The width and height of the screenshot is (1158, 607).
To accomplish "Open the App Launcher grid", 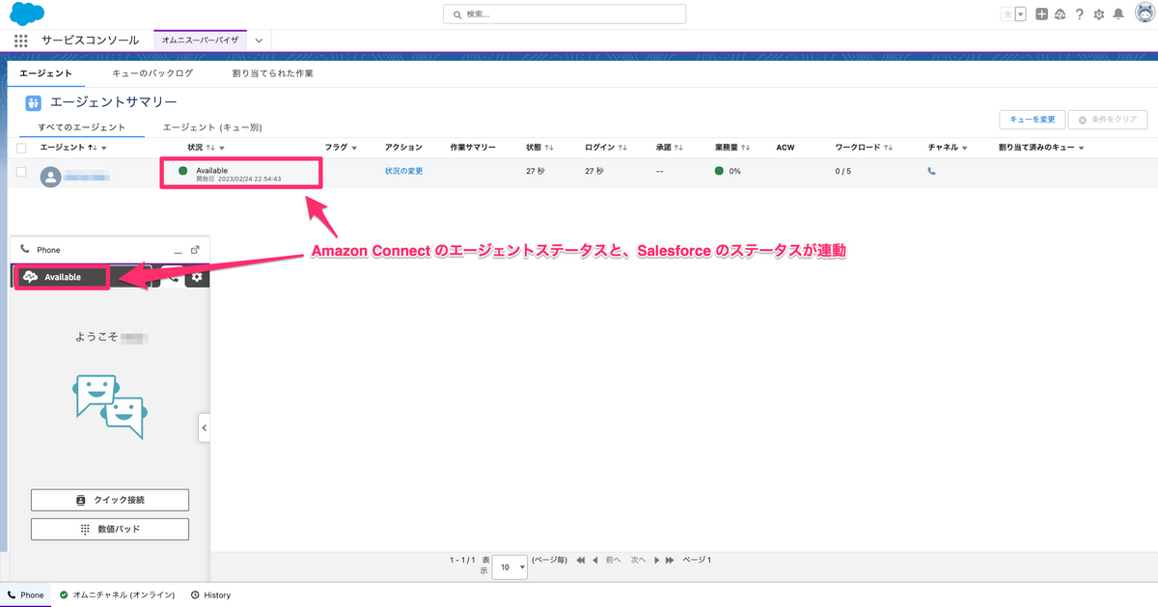I will [20, 41].
